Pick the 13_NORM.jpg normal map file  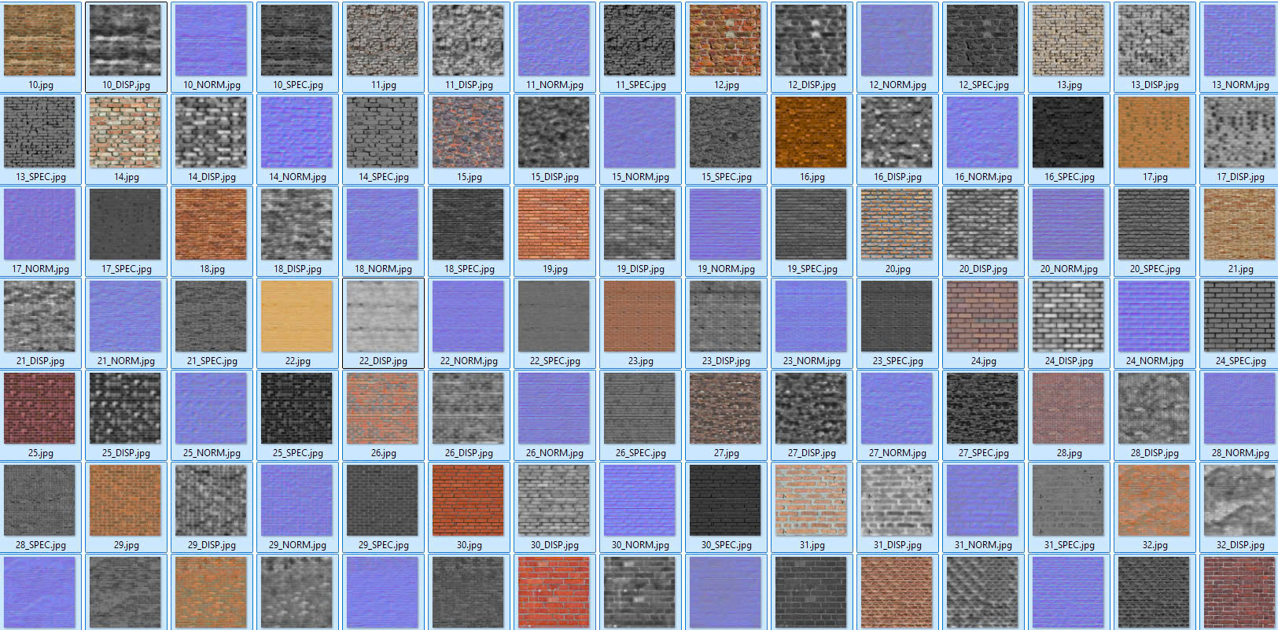[1239, 41]
